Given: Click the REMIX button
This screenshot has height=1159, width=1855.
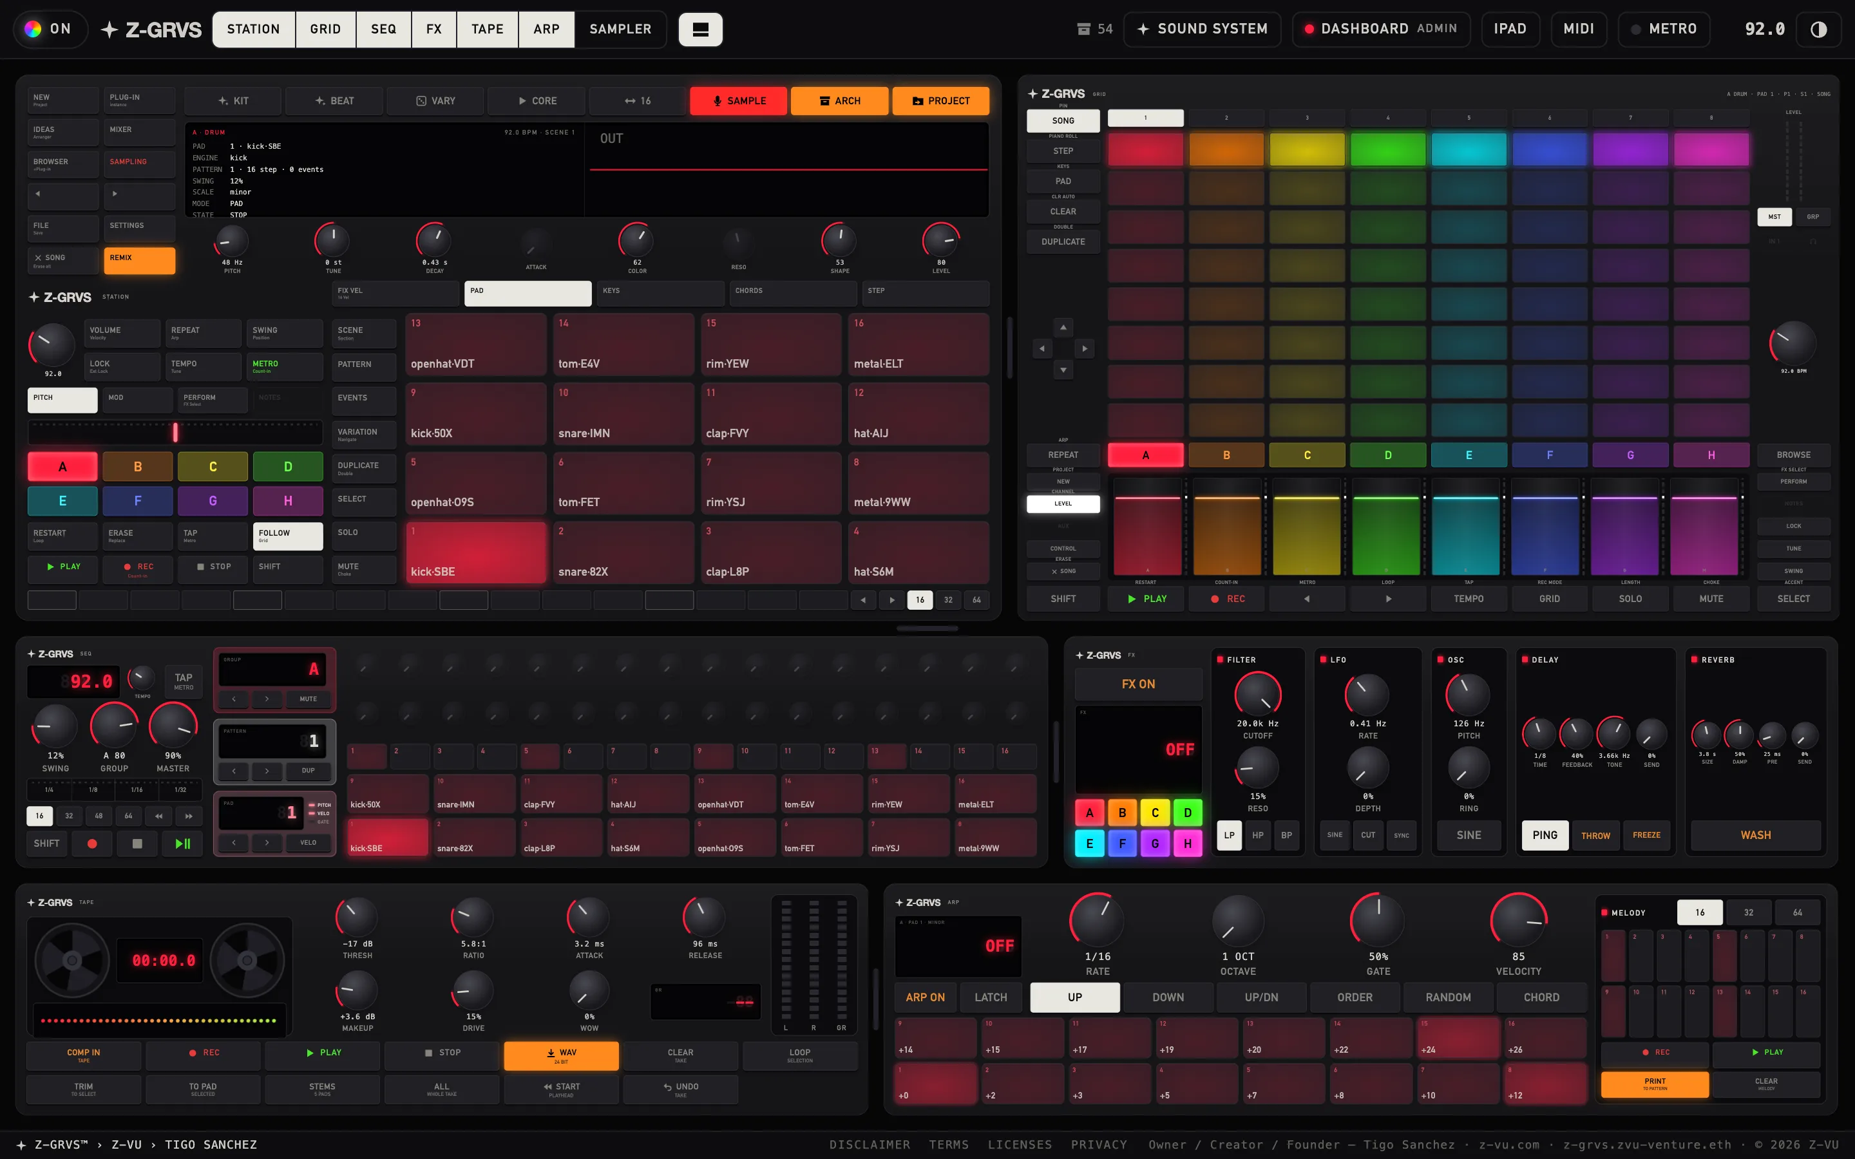Looking at the screenshot, I should coord(140,261).
